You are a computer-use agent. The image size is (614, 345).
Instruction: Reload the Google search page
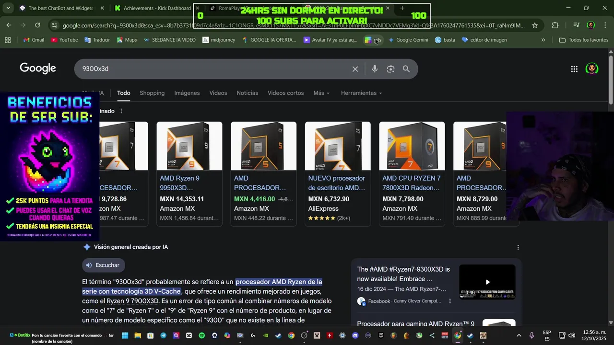point(37,25)
